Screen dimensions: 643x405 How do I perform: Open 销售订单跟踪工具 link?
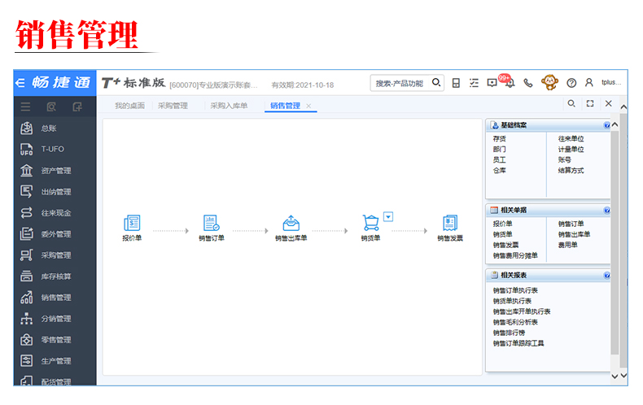coord(518,343)
